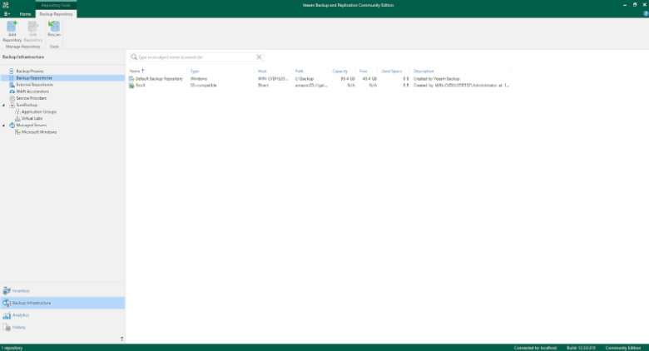The height and width of the screenshot is (351, 649).
Task: Click the Analytics chart icon
Action: click(7, 315)
